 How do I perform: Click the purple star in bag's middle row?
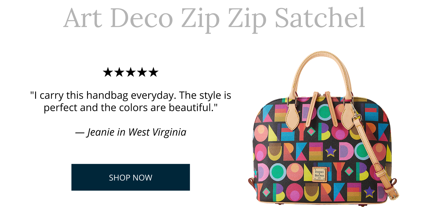tap(331, 151)
